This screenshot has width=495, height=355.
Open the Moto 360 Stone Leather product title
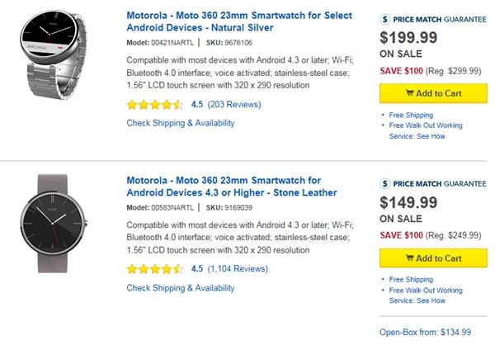pyautogui.click(x=231, y=186)
